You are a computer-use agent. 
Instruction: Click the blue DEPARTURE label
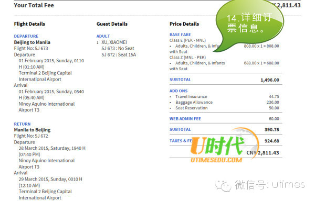pos(26,36)
